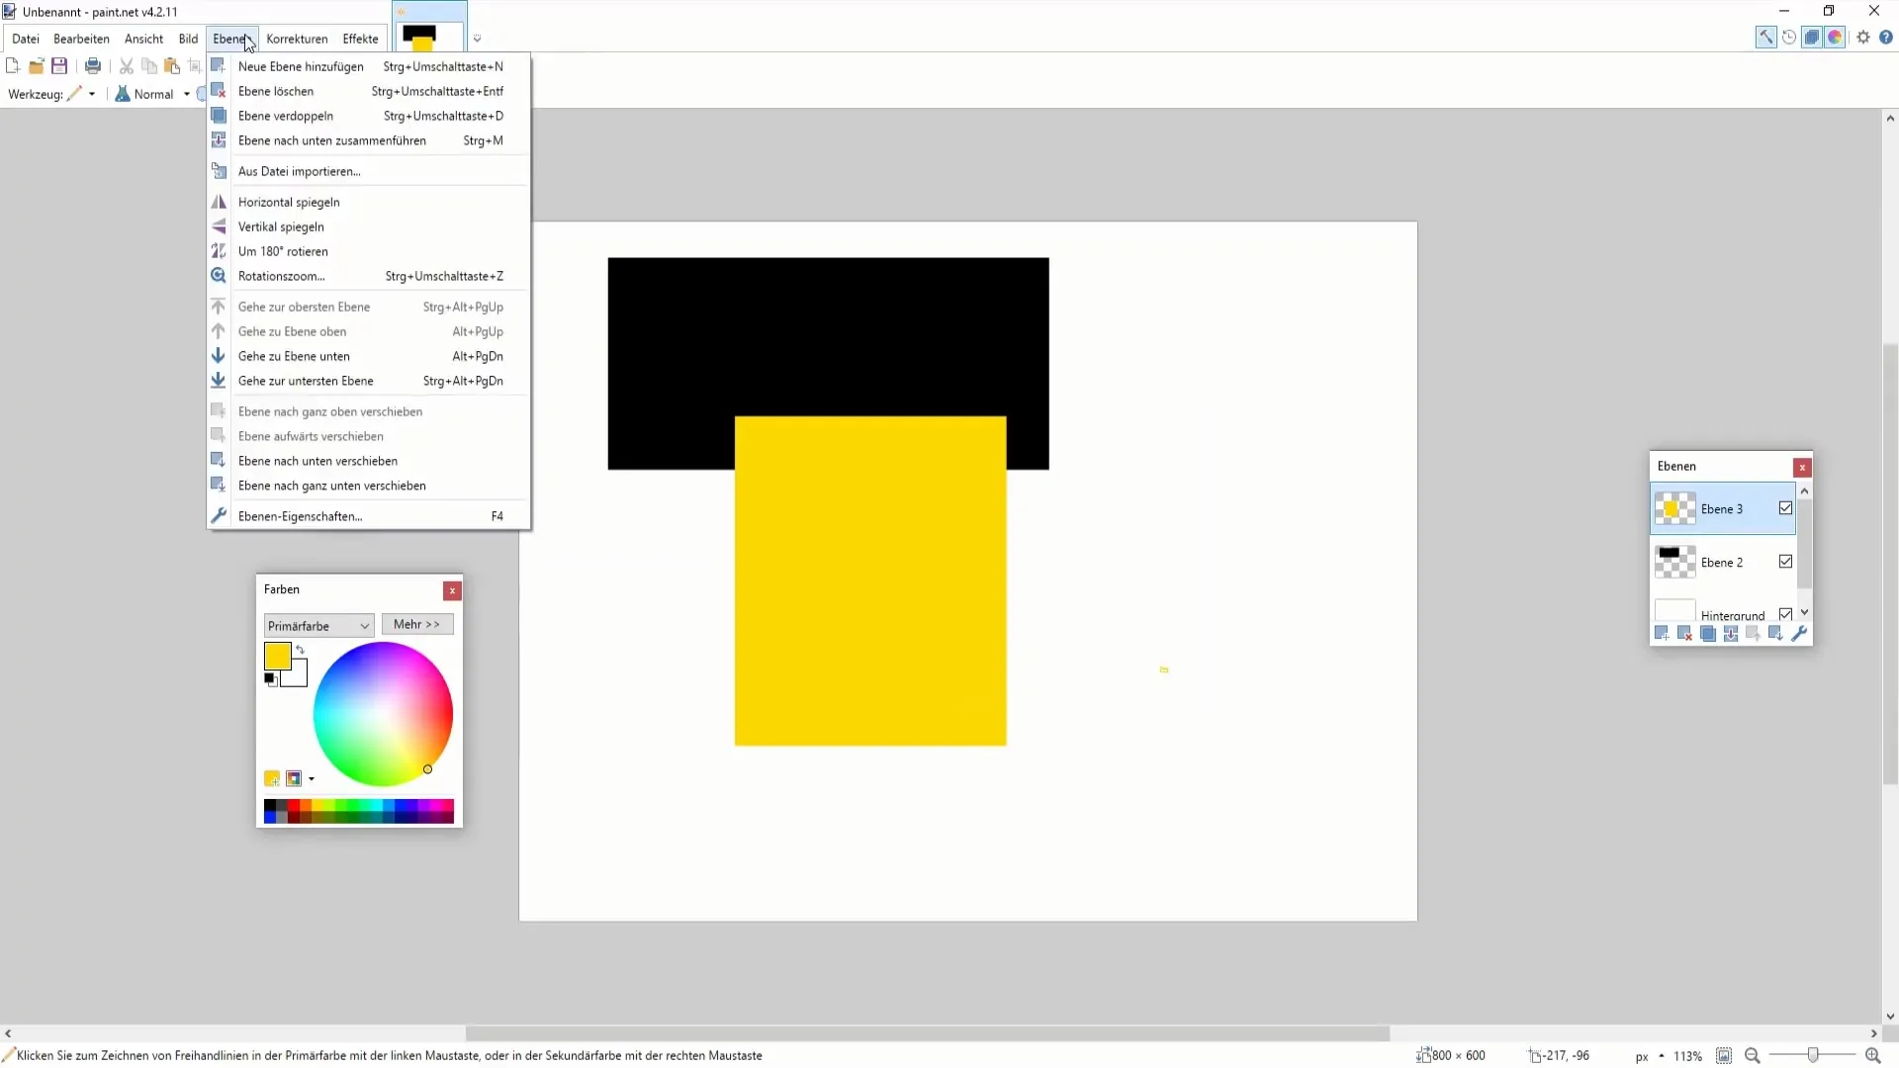
Task: Toggle the History window clock icon
Action: (x=1789, y=38)
